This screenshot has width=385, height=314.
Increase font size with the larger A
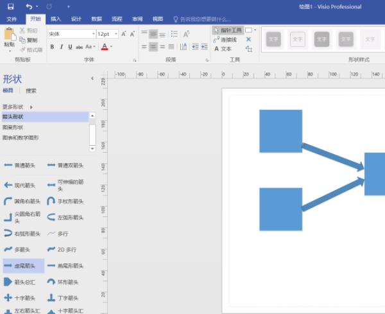coord(123,34)
